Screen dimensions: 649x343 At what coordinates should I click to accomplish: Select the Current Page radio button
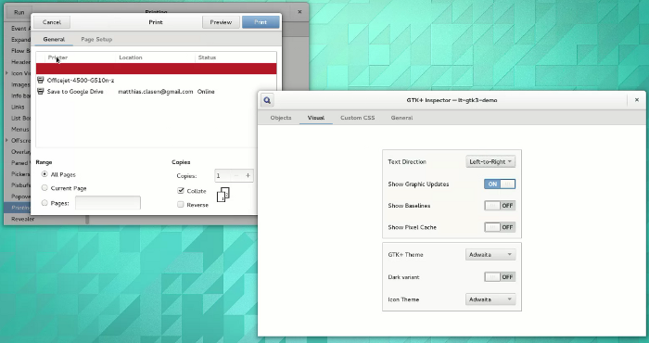(45, 188)
